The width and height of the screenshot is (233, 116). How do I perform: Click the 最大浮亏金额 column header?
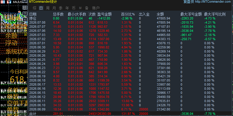coord(191,14)
